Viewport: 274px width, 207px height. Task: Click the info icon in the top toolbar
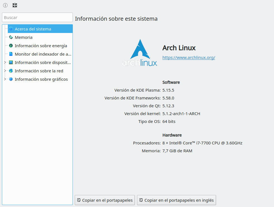[5, 5]
